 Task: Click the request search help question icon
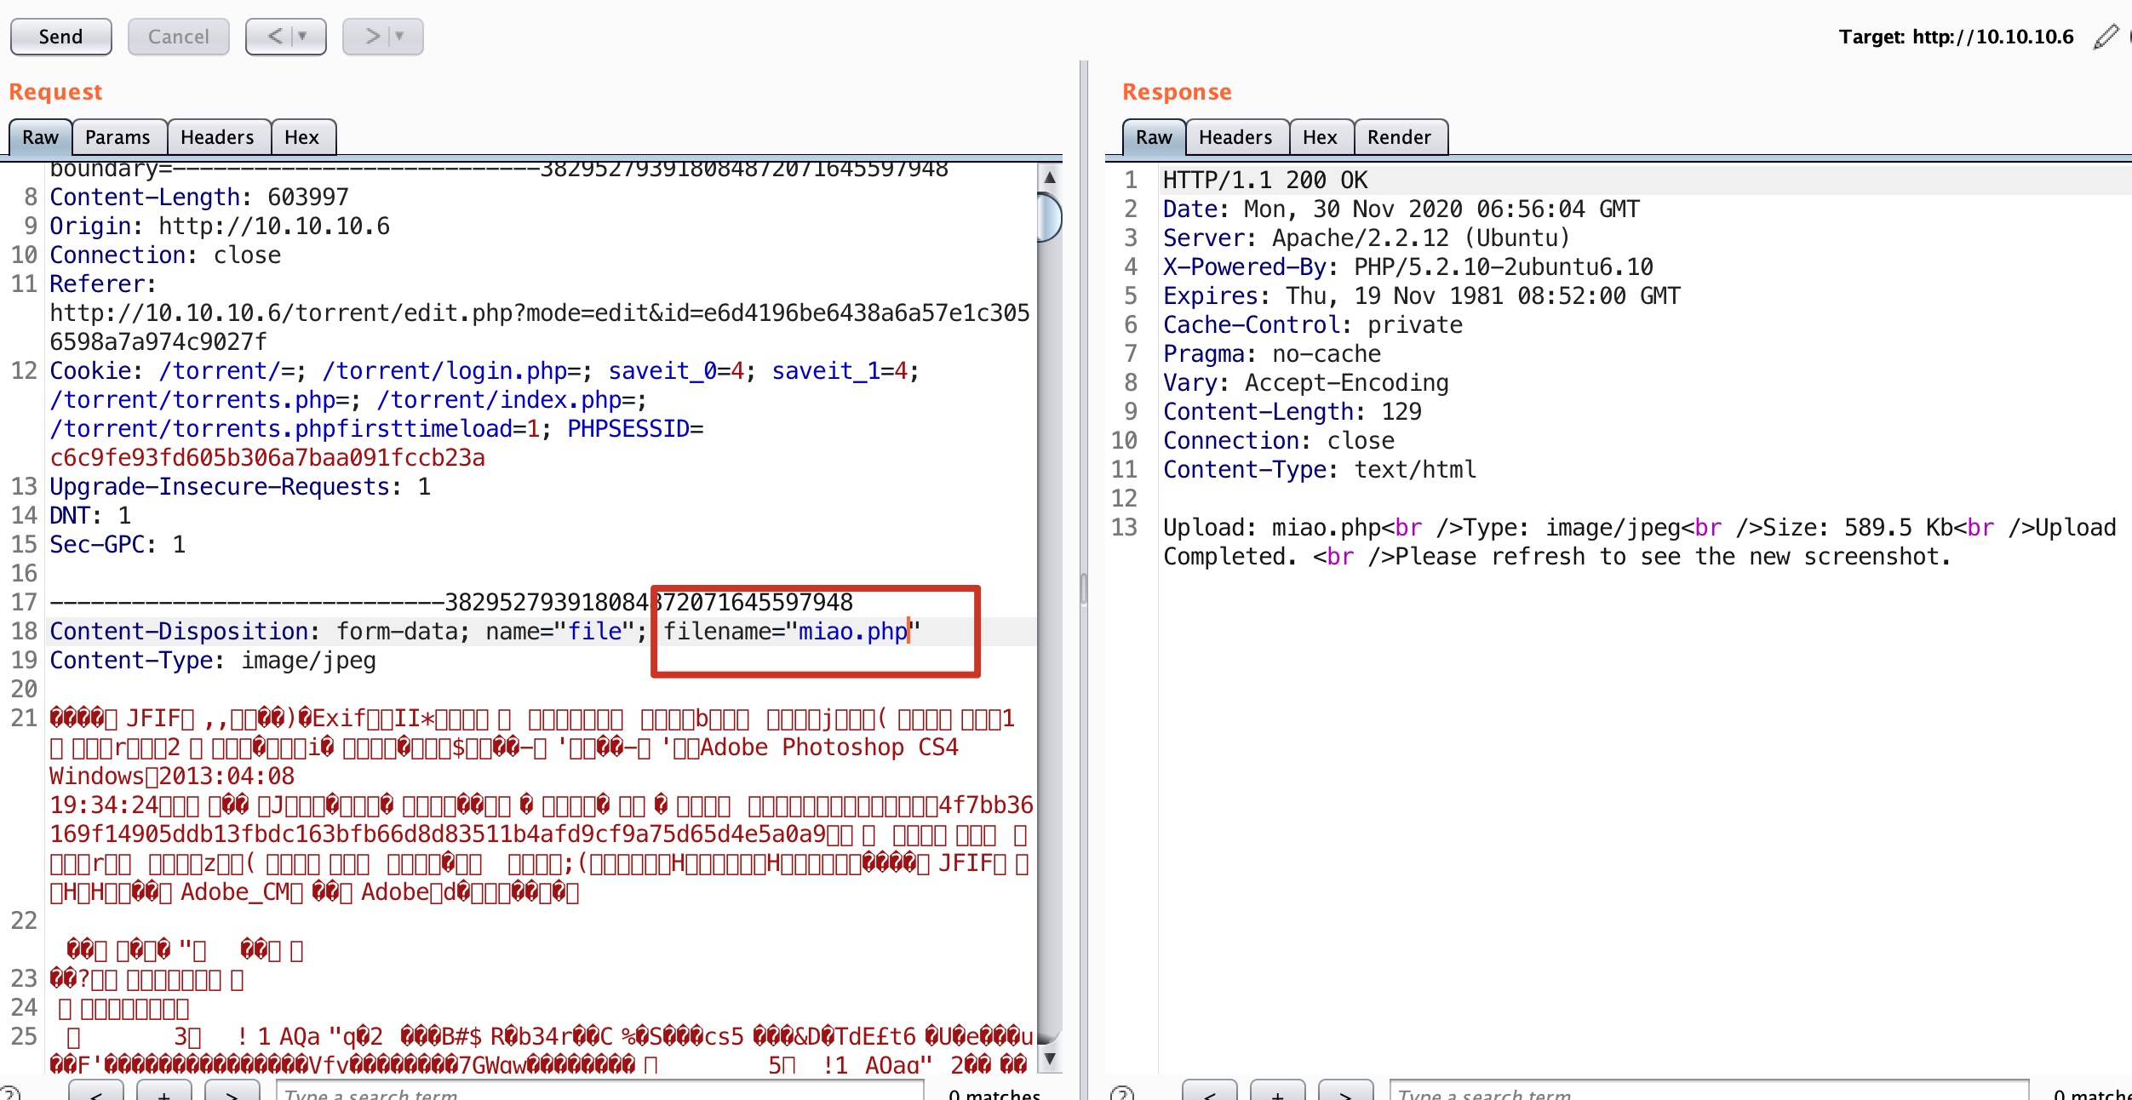click(x=10, y=1093)
